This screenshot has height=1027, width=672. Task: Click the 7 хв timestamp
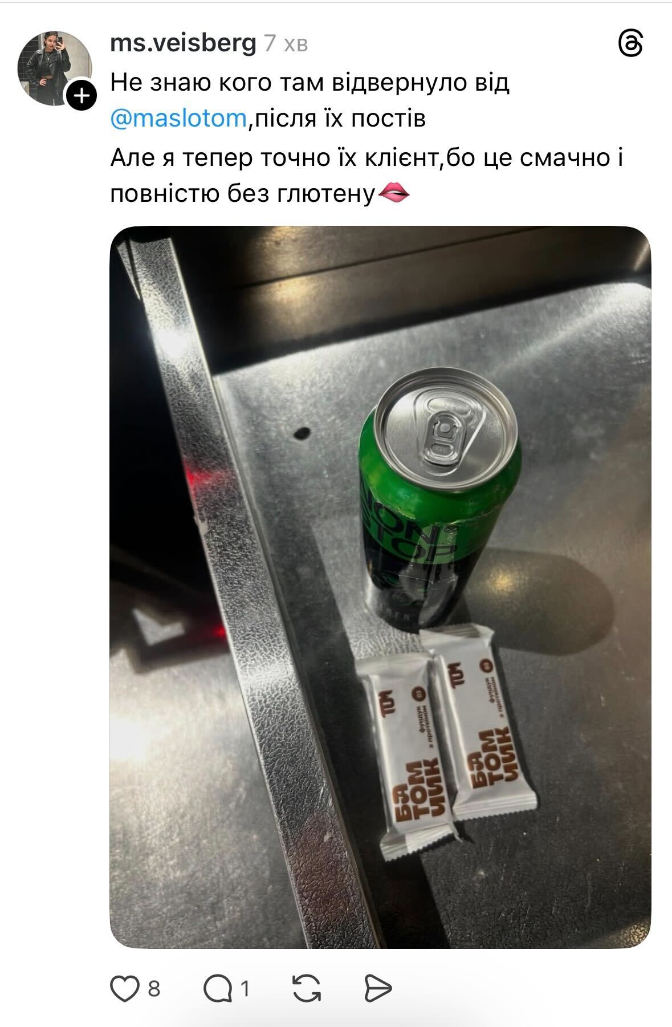point(286,44)
